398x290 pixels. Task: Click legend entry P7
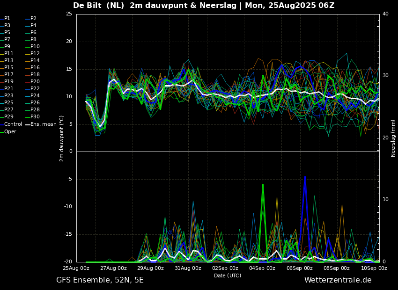tap(7, 40)
